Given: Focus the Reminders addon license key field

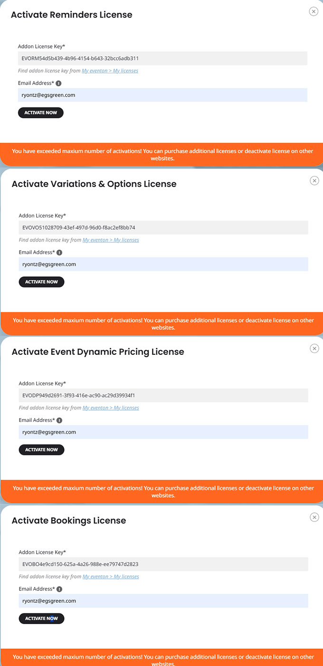Looking at the screenshot, I should (x=162, y=59).
